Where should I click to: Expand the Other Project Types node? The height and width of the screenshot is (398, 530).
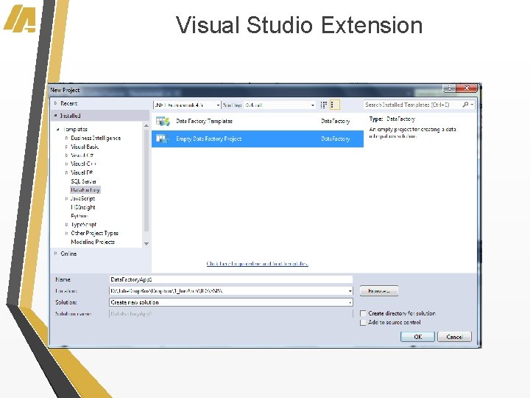(x=66, y=233)
